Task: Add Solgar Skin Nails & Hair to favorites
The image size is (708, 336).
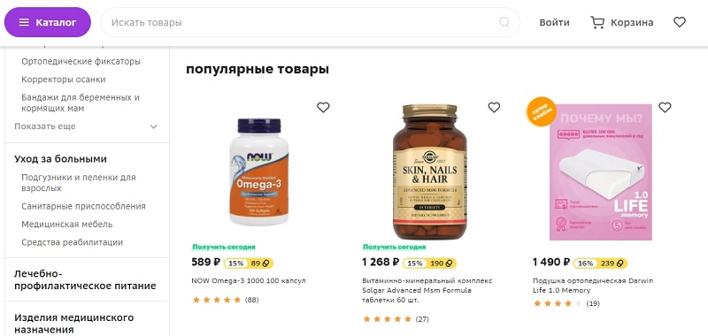Action: (494, 107)
